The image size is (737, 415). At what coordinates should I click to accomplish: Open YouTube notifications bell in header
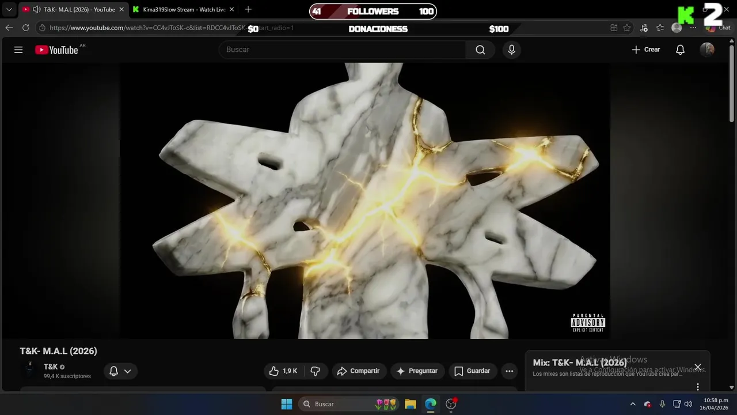pos(680,50)
